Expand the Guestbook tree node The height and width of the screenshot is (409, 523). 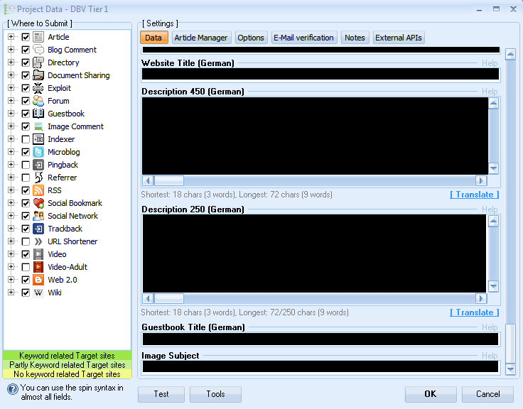coord(11,114)
